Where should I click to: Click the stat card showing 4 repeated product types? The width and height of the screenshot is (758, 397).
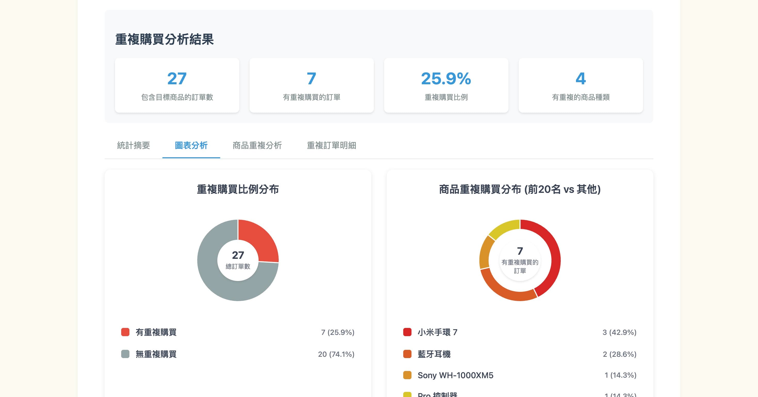(x=581, y=85)
